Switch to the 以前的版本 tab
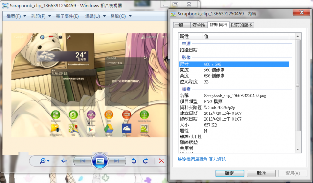The height and width of the screenshot is (183, 313). tap(242, 25)
